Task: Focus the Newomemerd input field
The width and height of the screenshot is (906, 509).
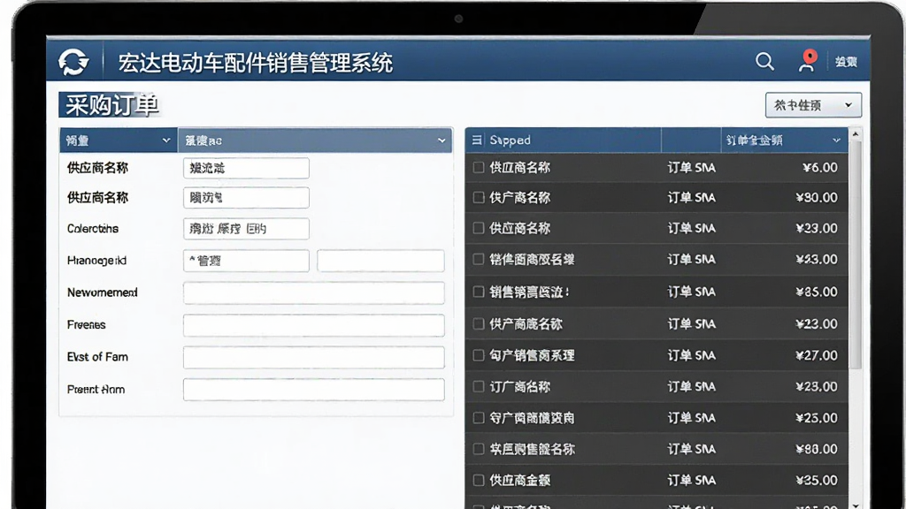Action: pyautogui.click(x=314, y=292)
